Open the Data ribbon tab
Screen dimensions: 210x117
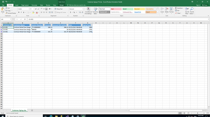(41, 5)
